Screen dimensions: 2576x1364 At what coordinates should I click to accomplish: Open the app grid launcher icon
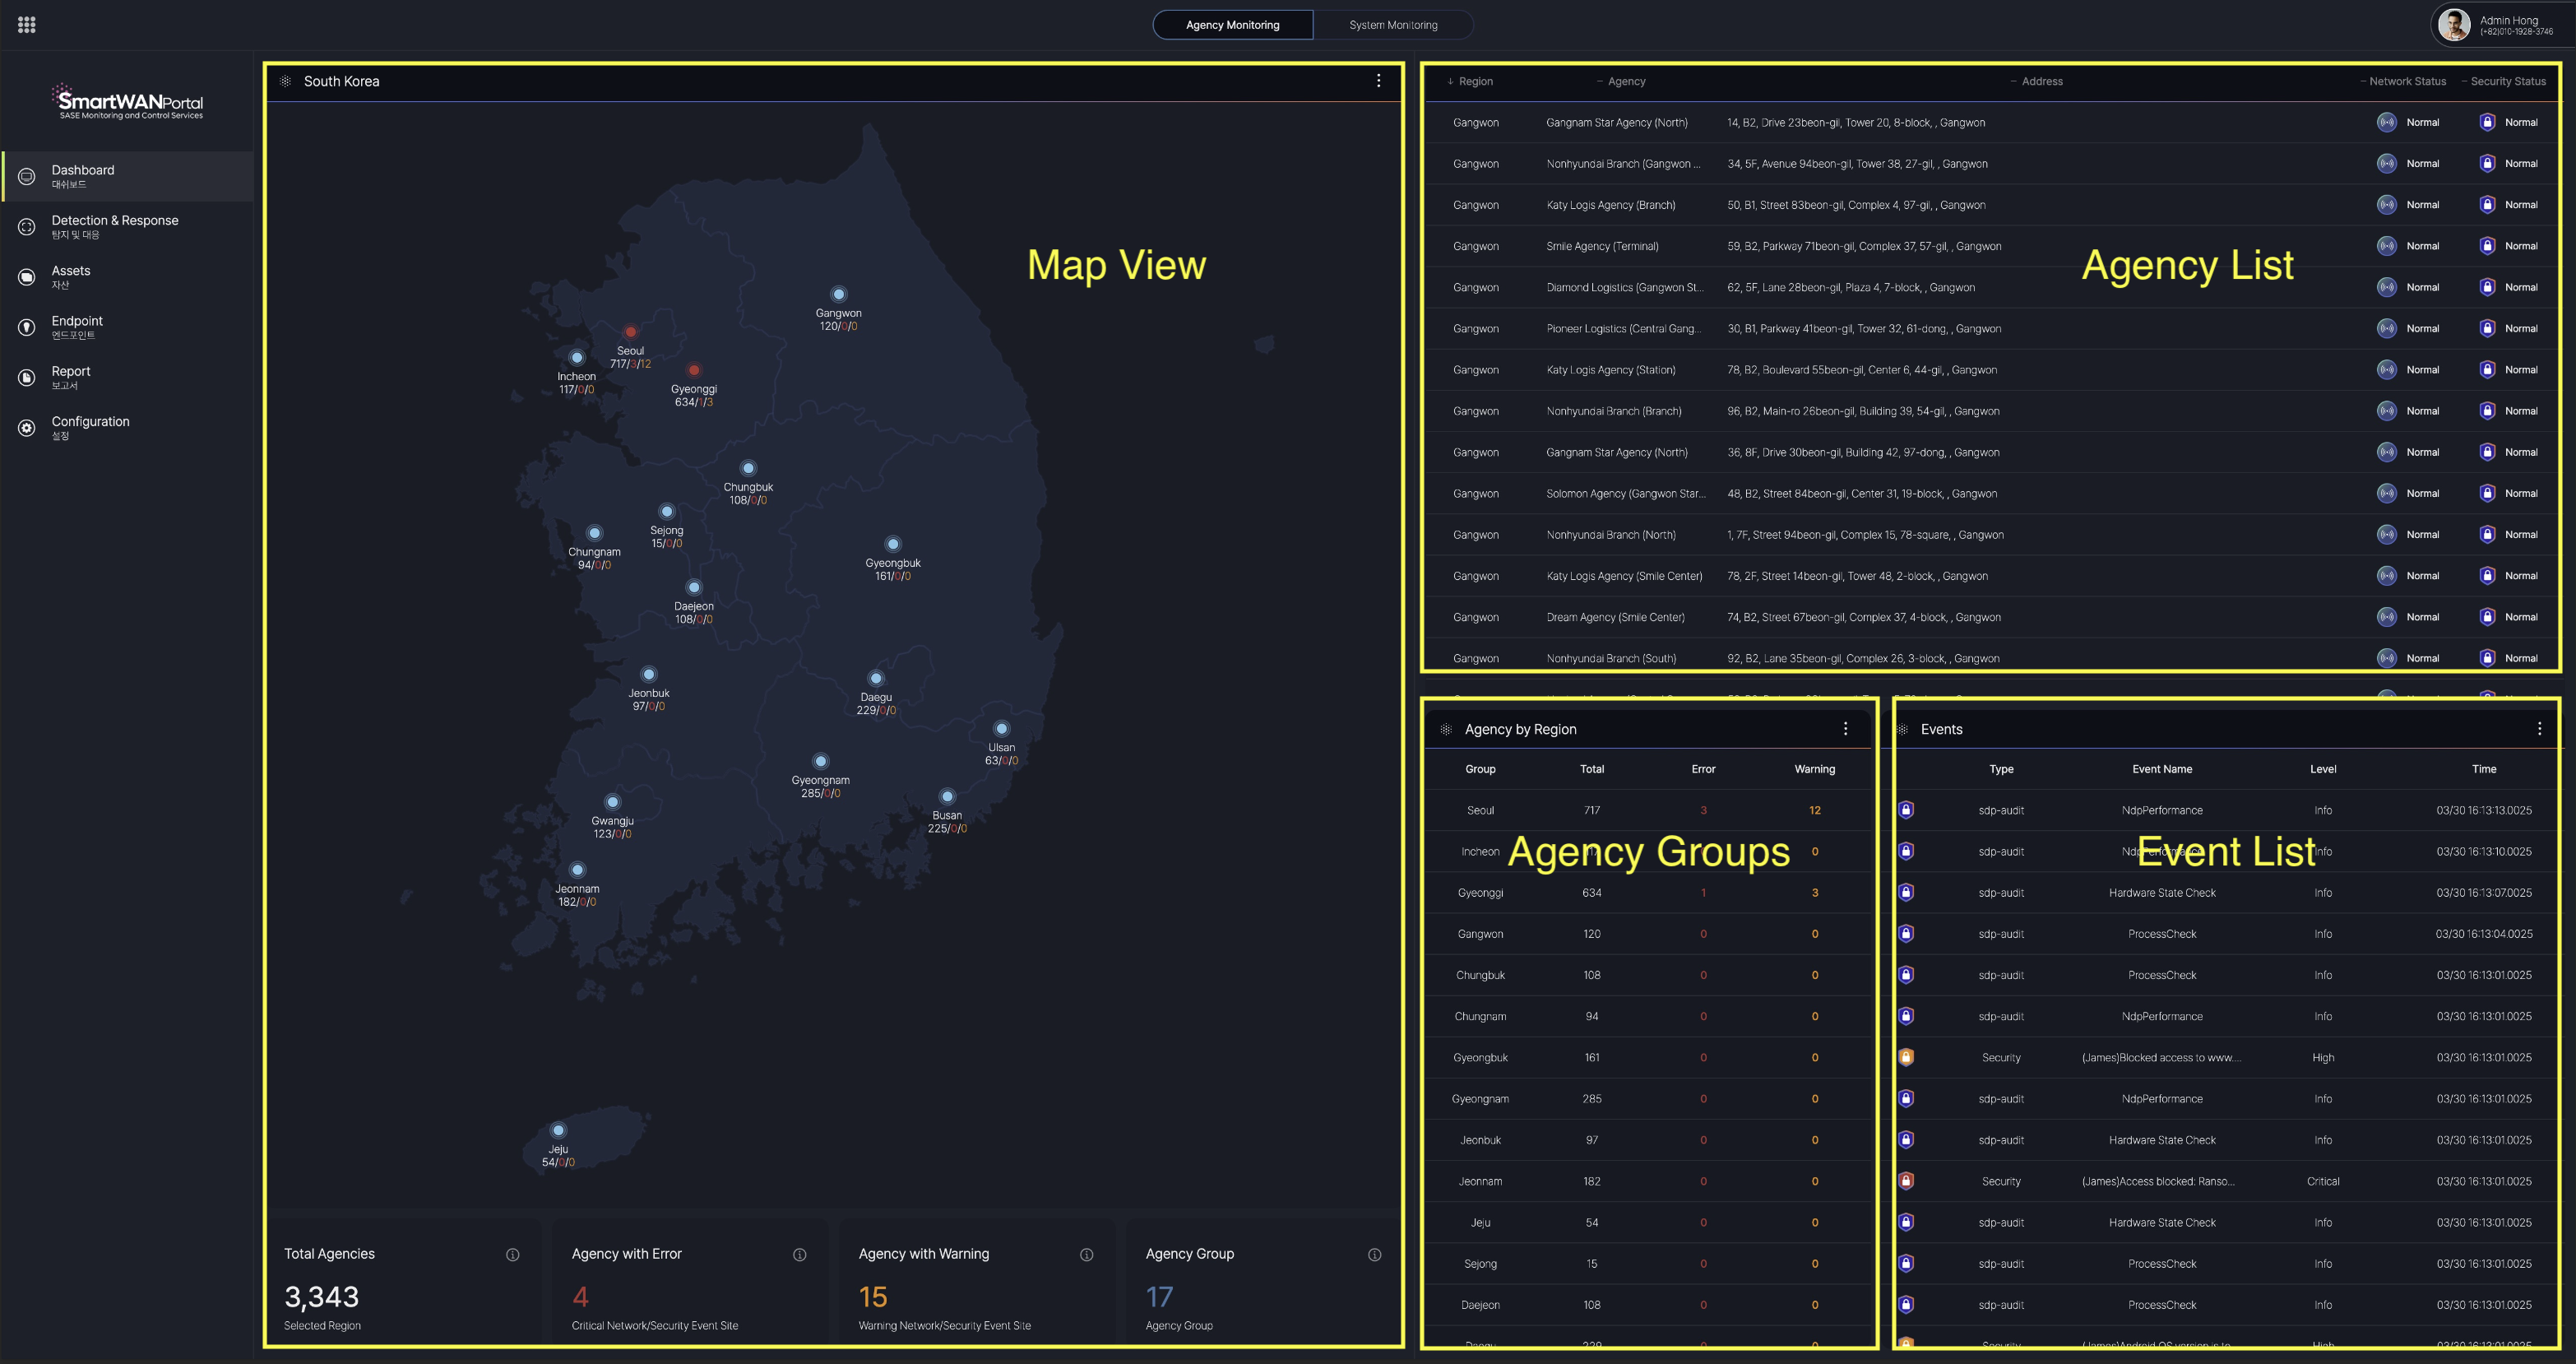tap(27, 25)
